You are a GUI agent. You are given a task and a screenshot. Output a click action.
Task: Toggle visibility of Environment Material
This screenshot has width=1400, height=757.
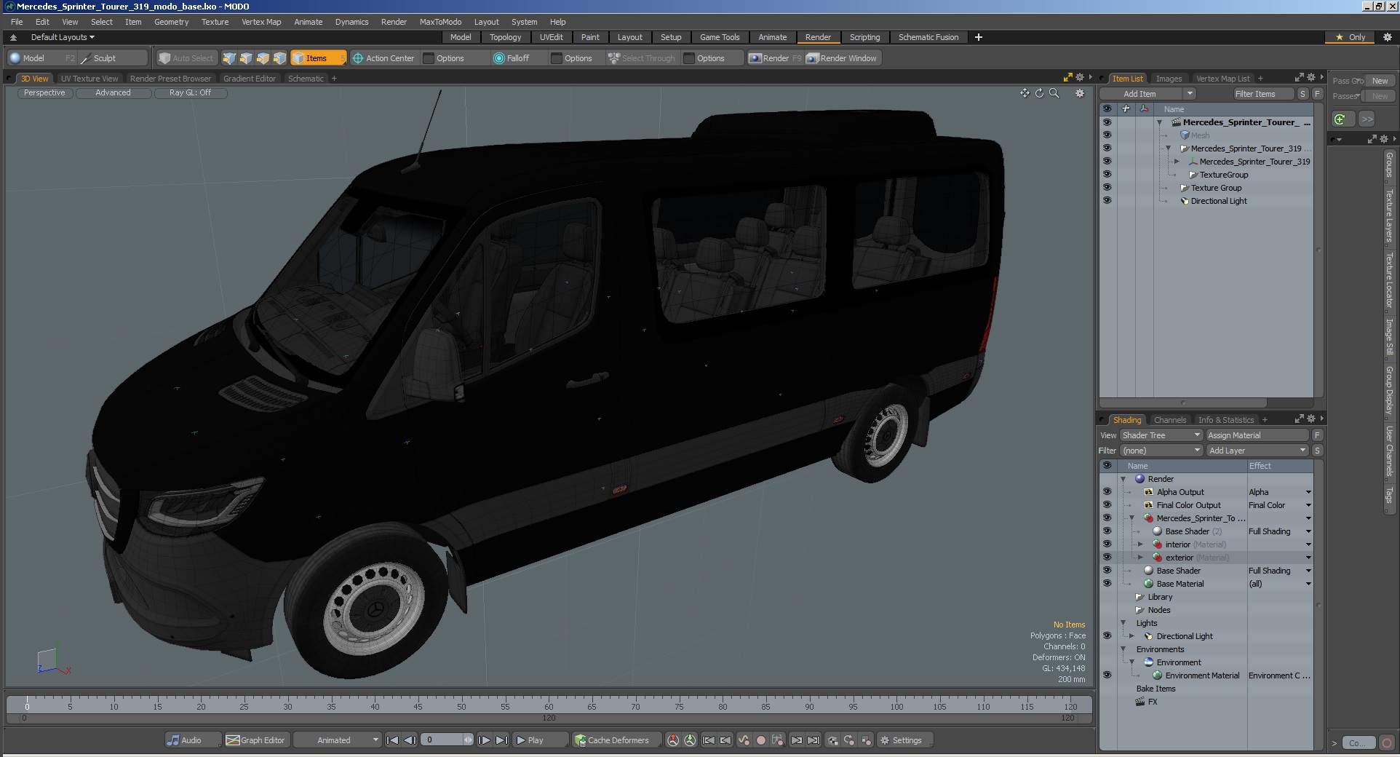tap(1107, 675)
